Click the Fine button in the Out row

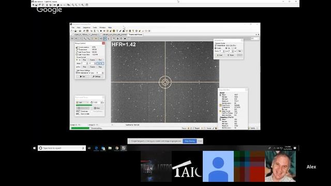[84, 67]
